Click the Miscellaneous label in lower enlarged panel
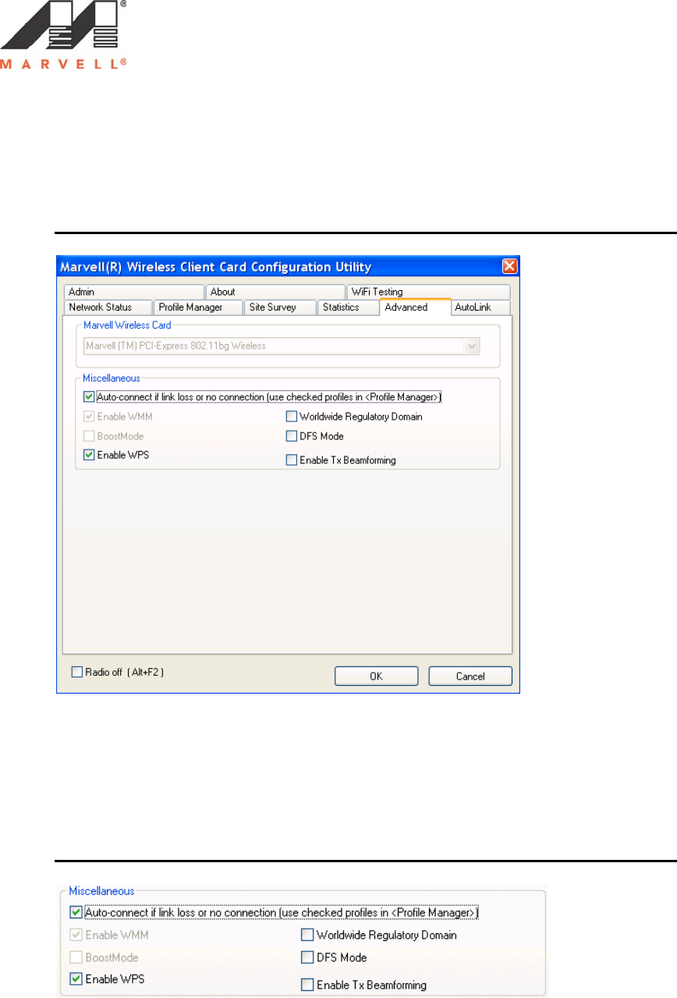The image size is (677, 998). 101,890
